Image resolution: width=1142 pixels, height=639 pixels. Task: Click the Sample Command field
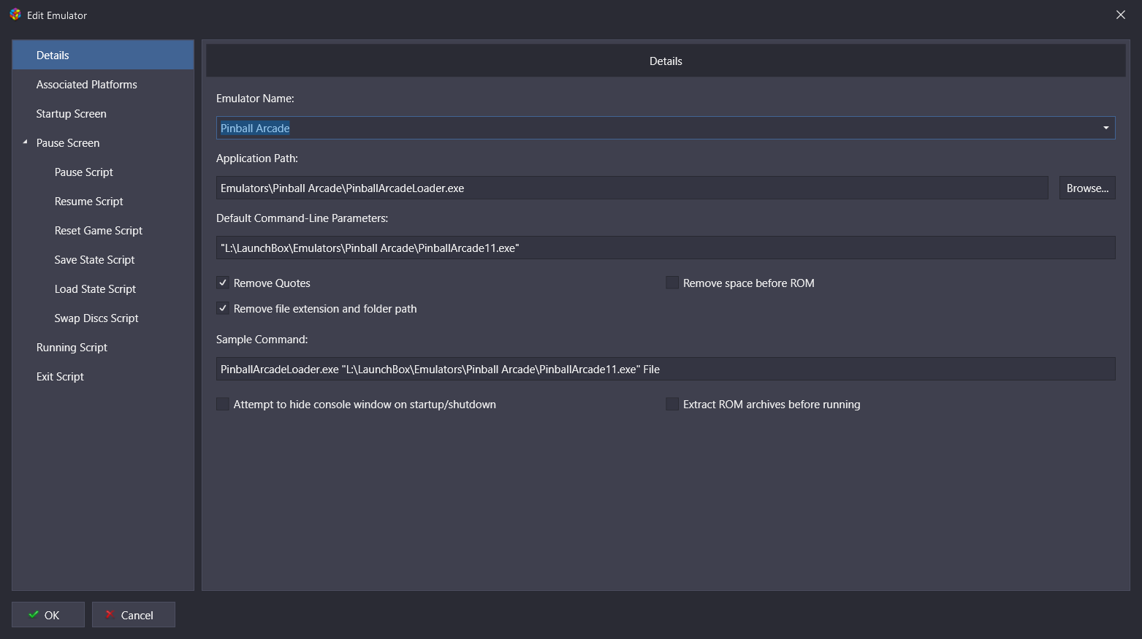point(666,369)
